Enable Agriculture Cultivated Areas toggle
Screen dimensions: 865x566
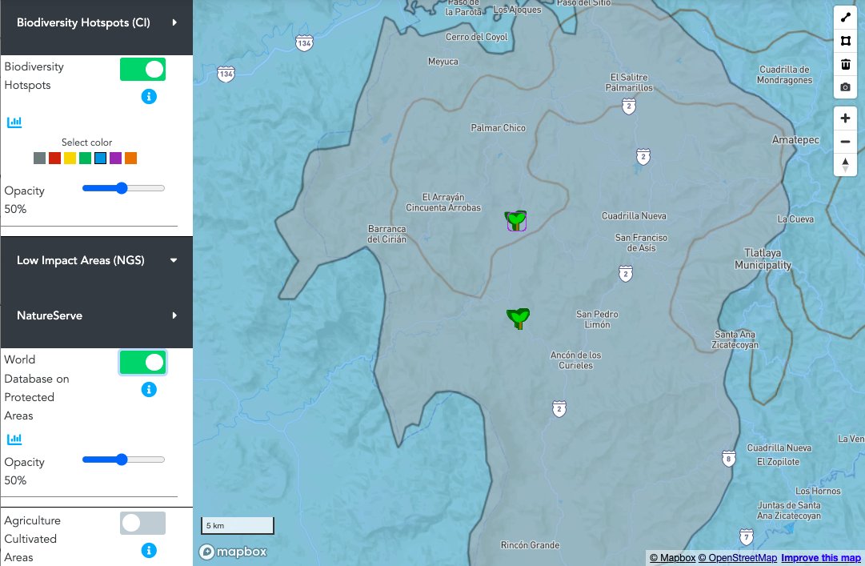pos(143,523)
